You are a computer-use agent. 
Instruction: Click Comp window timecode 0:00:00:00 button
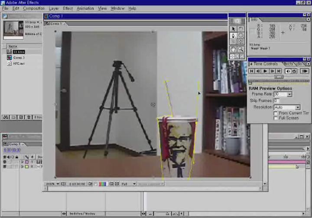(77, 184)
